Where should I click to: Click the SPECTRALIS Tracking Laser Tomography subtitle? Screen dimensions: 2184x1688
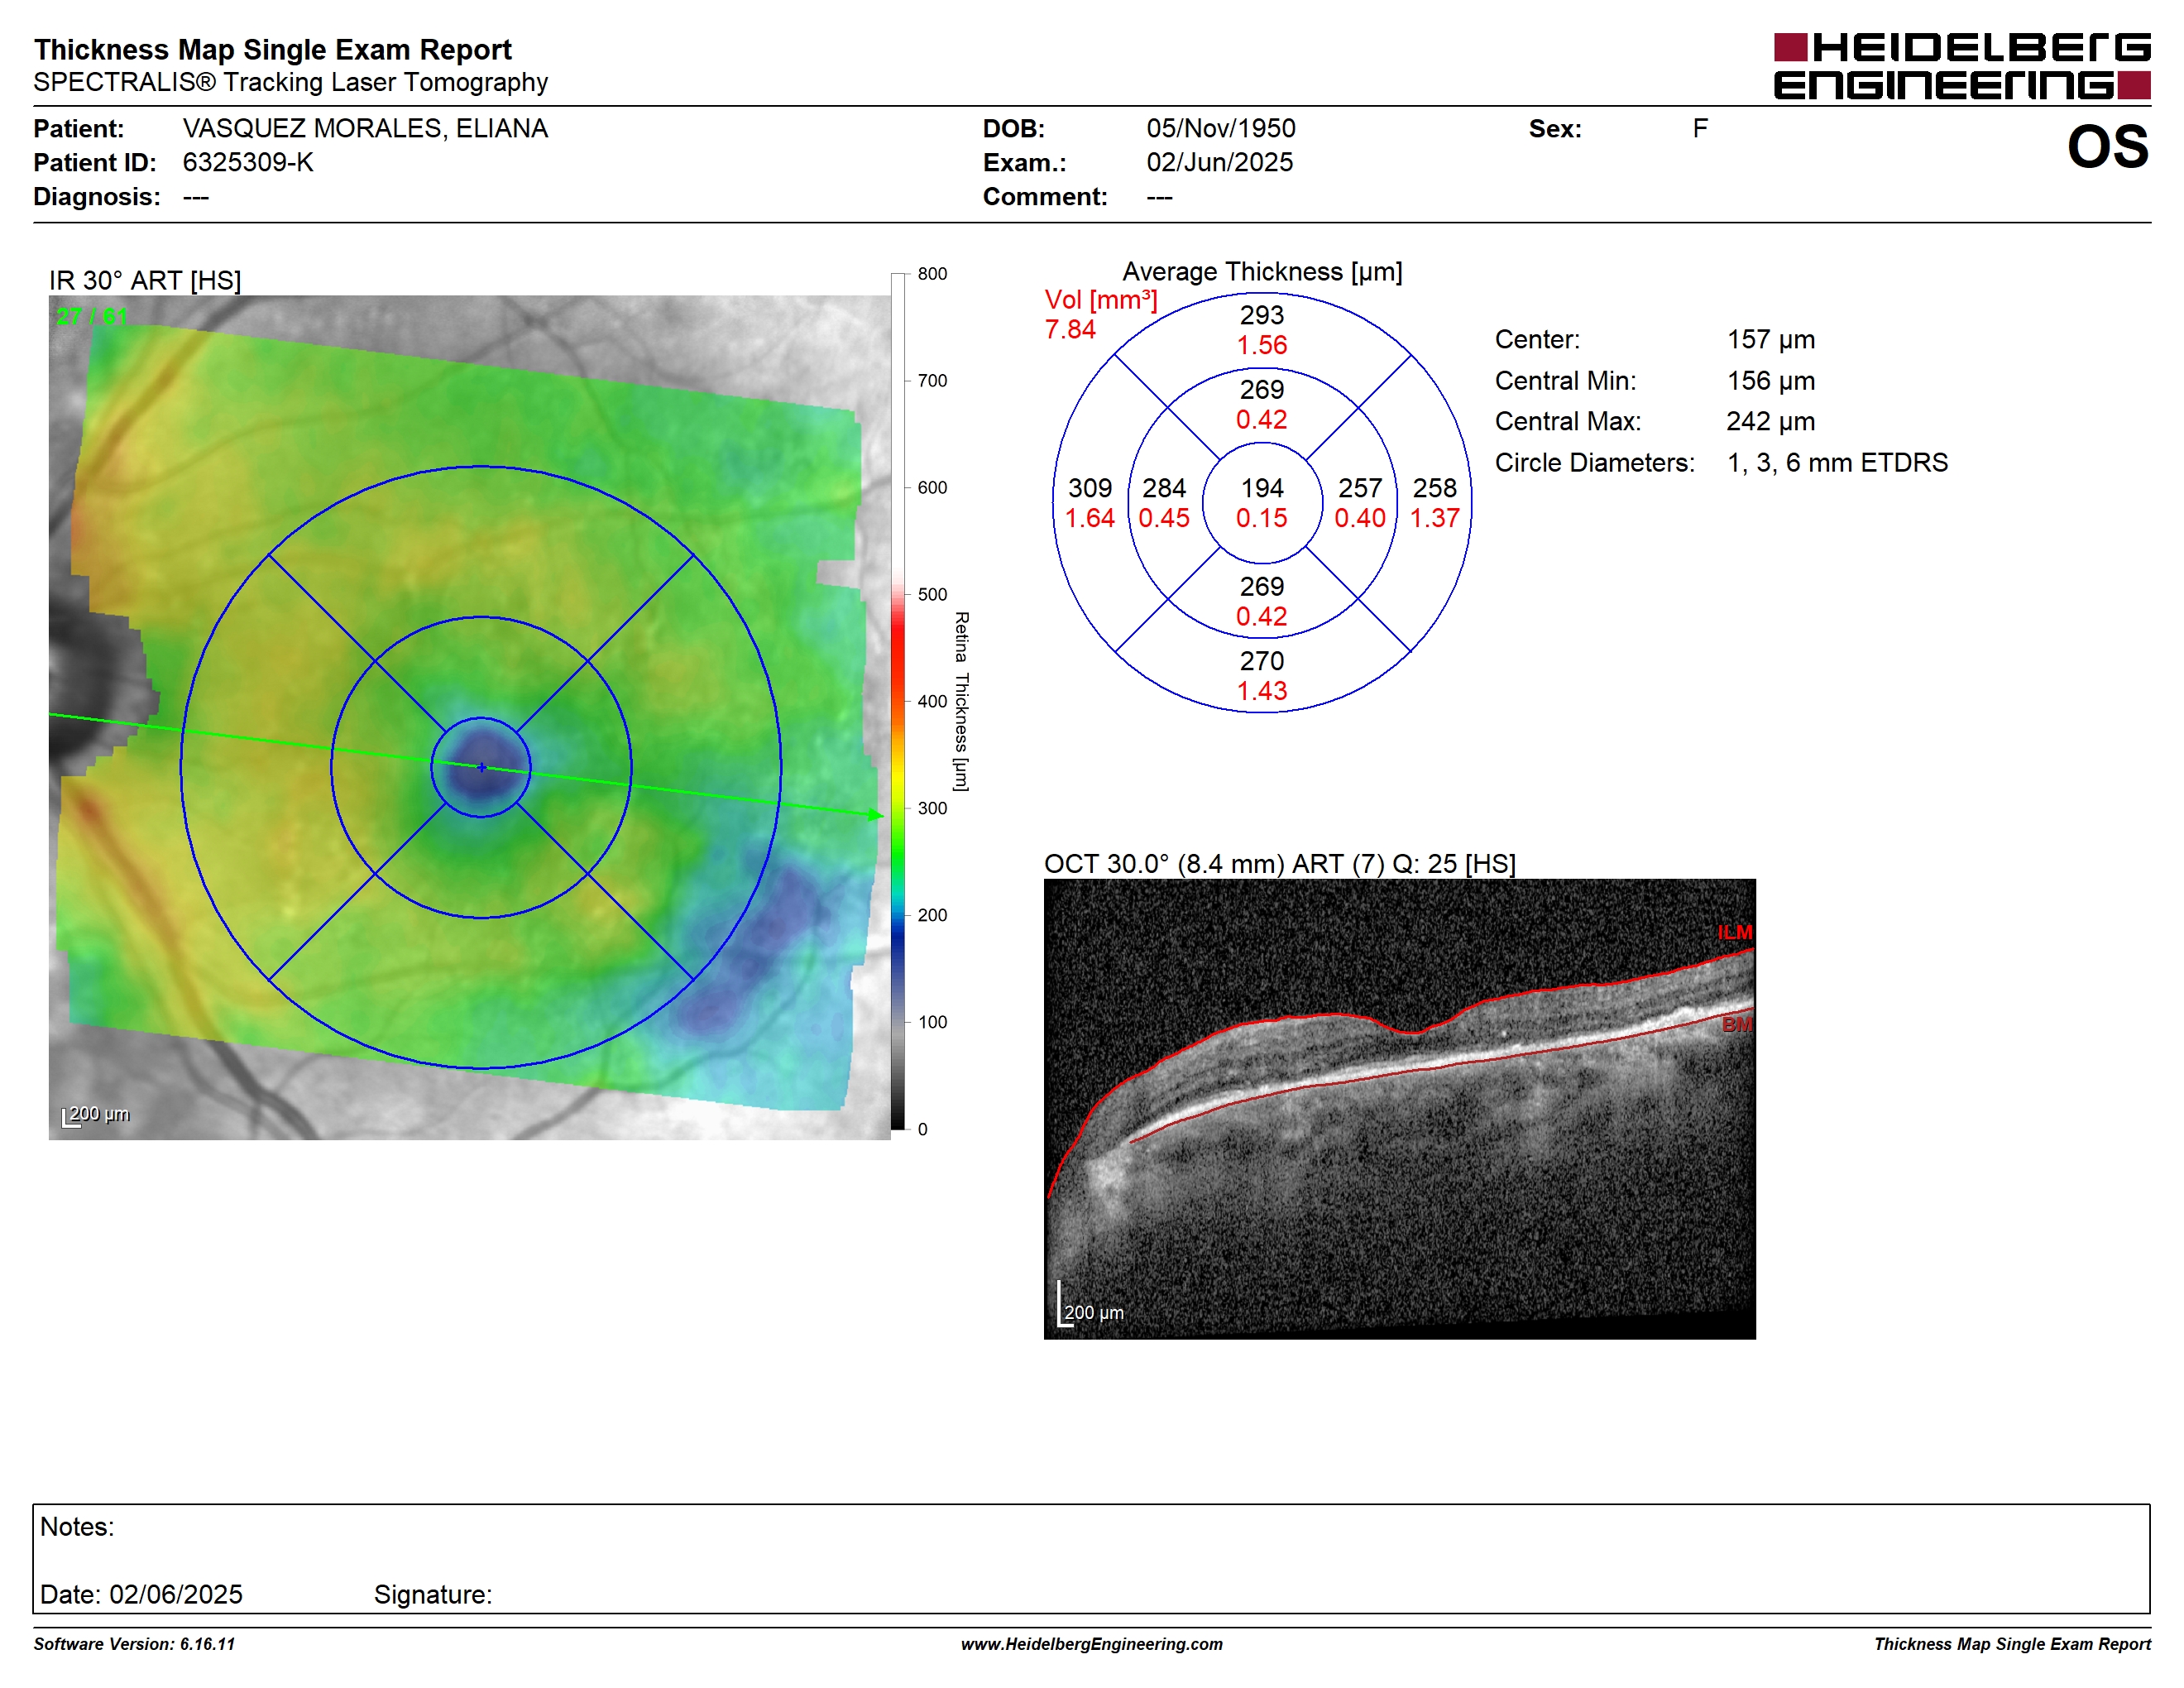click(291, 82)
